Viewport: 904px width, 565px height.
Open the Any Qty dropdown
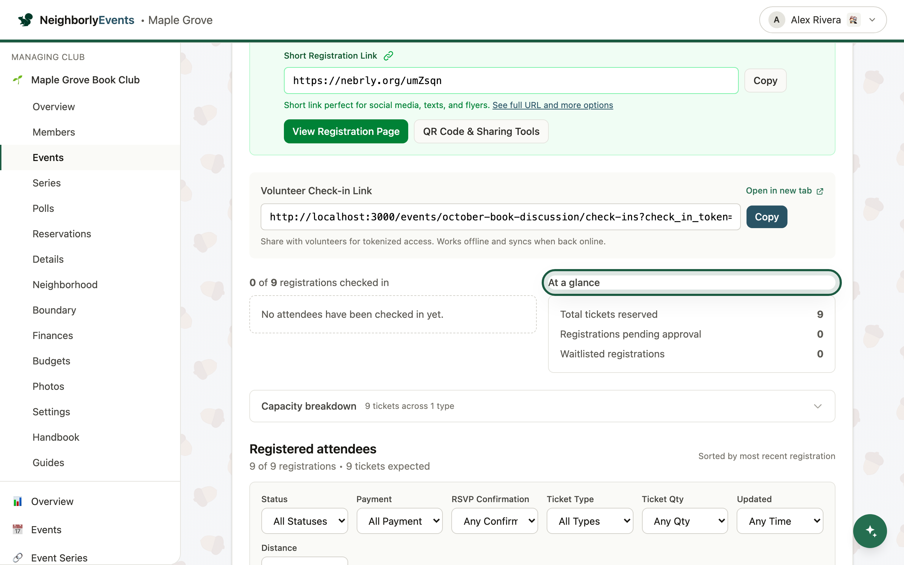coord(685,521)
